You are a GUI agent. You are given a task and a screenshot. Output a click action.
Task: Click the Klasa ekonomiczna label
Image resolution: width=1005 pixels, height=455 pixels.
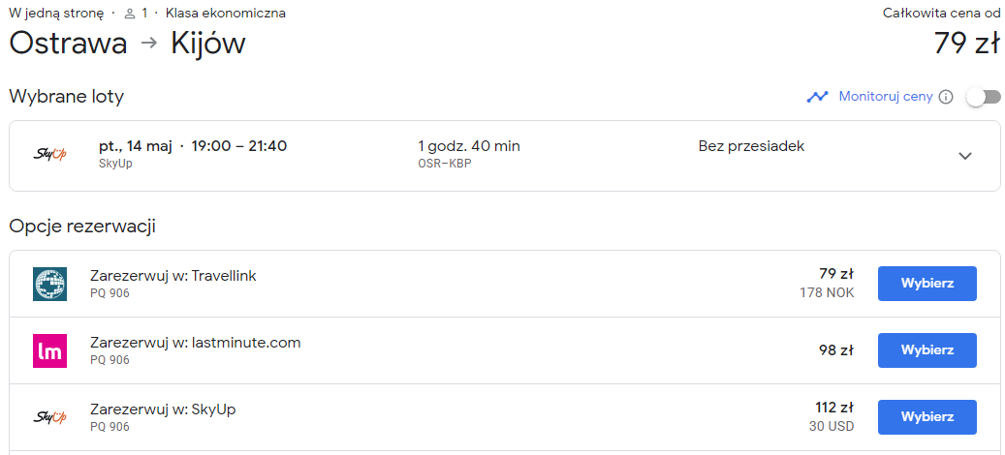[x=226, y=14]
